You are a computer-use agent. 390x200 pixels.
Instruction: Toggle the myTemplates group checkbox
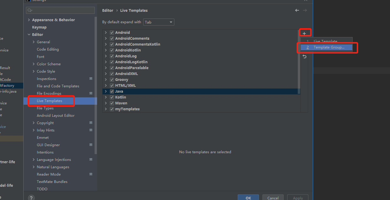pos(112,109)
